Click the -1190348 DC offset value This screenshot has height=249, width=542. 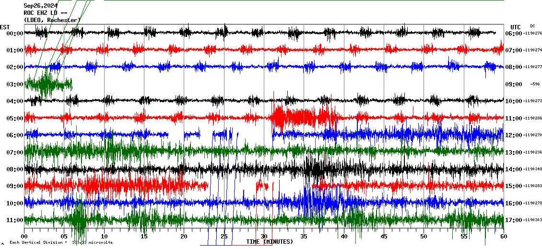(x=532, y=169)
